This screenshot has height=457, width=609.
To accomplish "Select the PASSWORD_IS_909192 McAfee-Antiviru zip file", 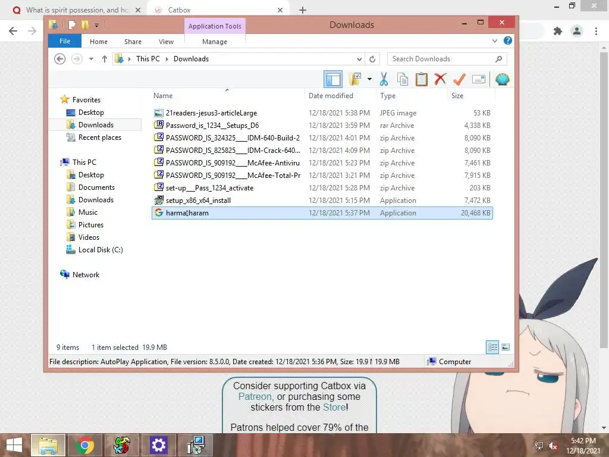I will [x=322, y=162].
